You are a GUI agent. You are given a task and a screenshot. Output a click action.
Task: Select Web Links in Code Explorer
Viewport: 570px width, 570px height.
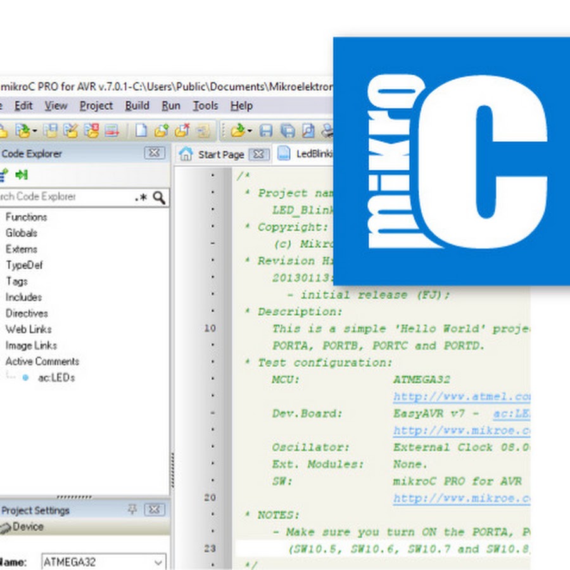(28, 329)
